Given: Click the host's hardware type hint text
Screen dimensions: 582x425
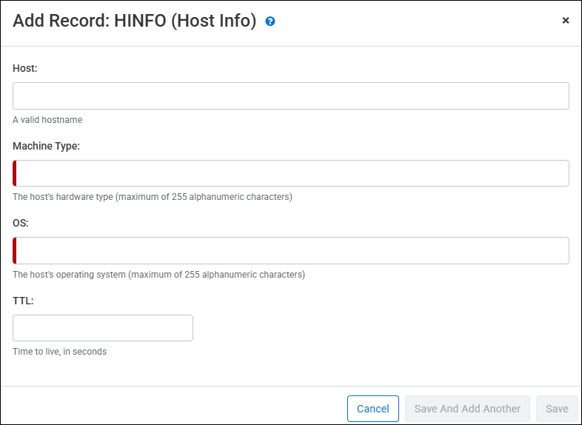Looking at the screenshot, I should tap(153, 197).
